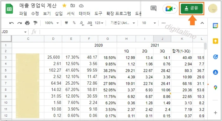222x121 pixels.
Task: Click the cell containing 0.37
Action: click(x=182, y=116)
